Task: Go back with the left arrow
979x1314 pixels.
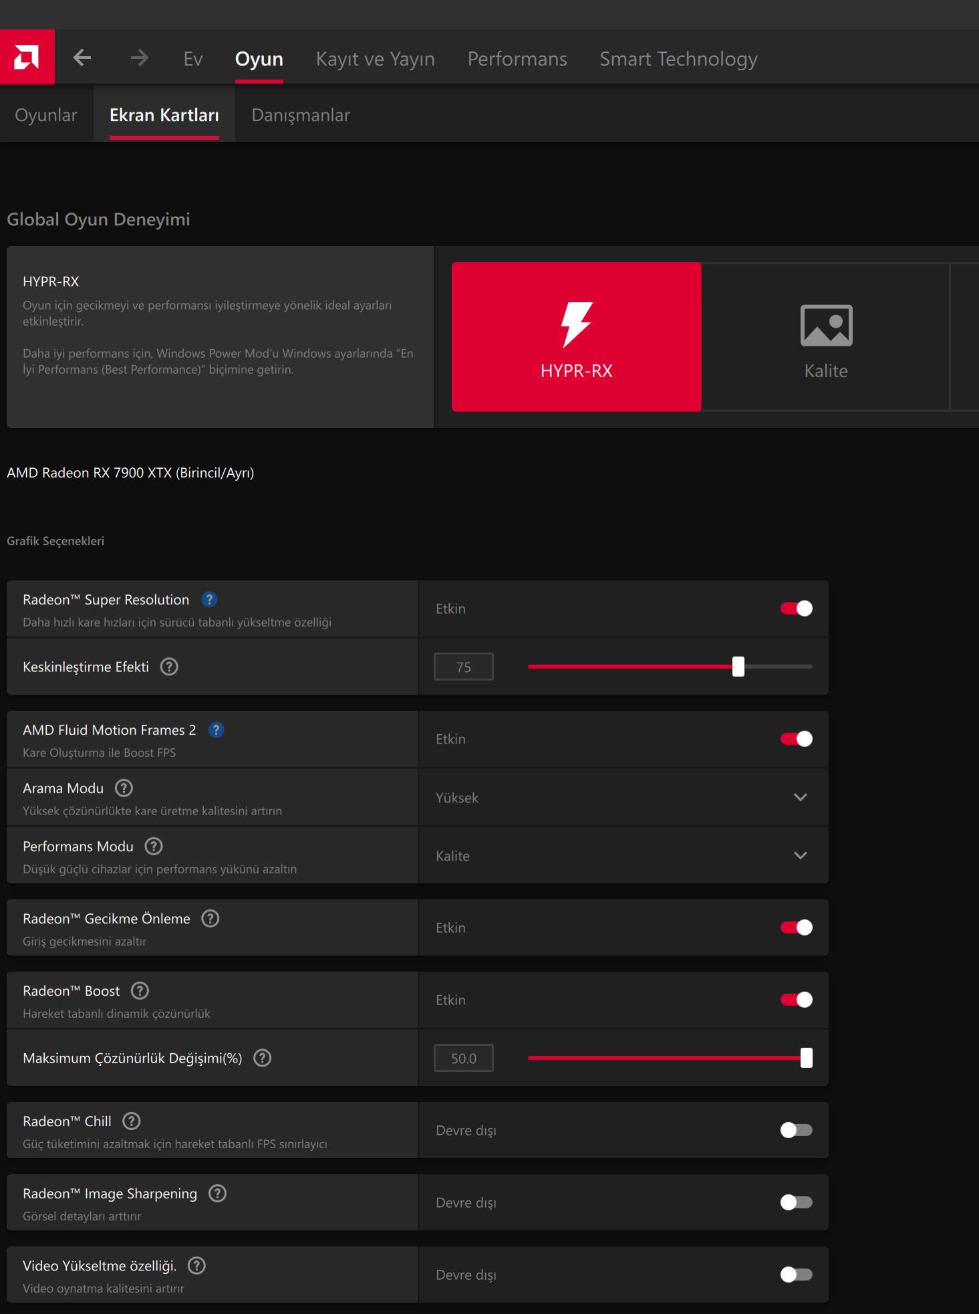Action: (82, 58)
